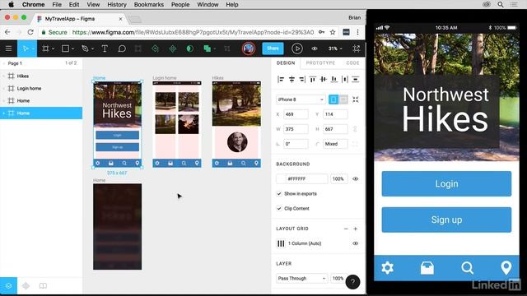Click the Use as Mask icon

tap(189, 49)
